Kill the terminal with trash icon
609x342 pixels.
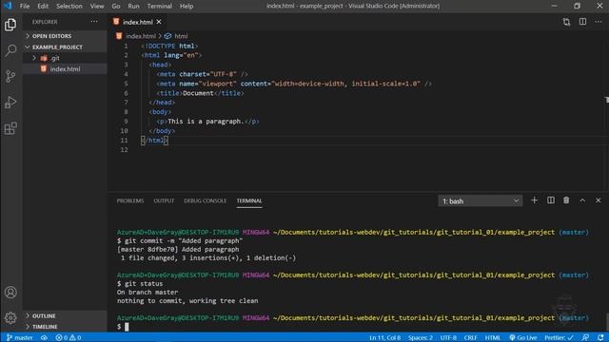click(566, 200)
